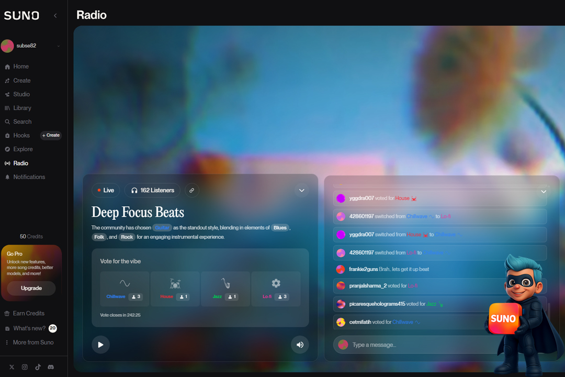Go to Library in the sidebar
The image size is (565, 377).
click(x=22, y=108)
